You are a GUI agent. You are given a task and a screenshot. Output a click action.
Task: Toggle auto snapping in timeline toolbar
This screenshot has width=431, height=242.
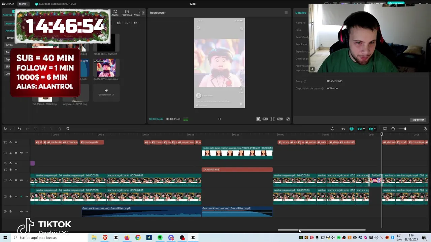click(x=352, y=129)
